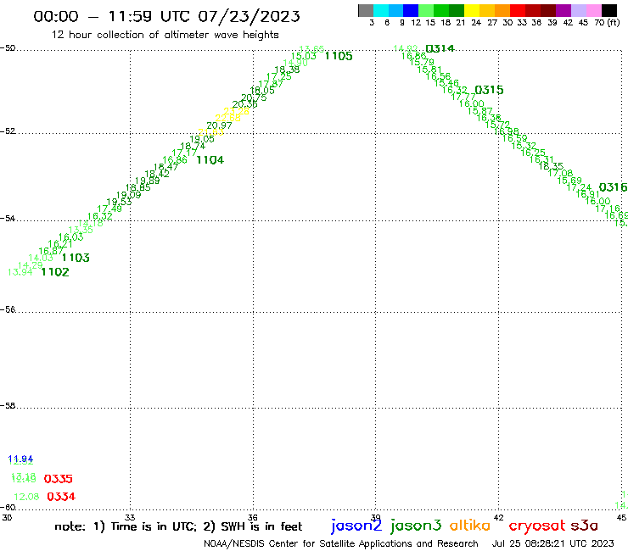This screenshot has height=551, width=628.
Task: Click pass time label 1102
Action: (55, 272)
